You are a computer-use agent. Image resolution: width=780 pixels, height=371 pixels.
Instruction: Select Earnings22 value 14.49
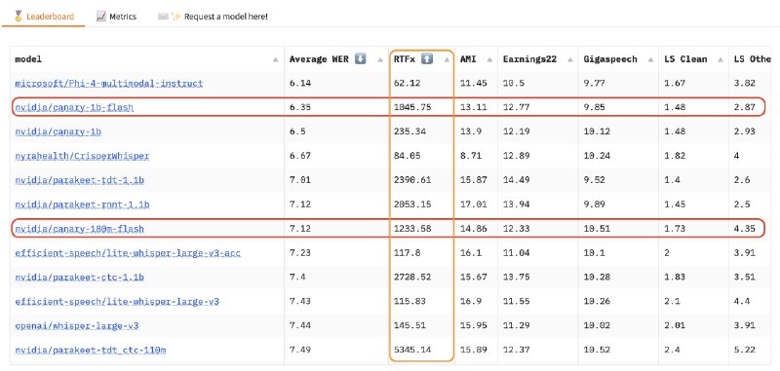click(517, 180)
